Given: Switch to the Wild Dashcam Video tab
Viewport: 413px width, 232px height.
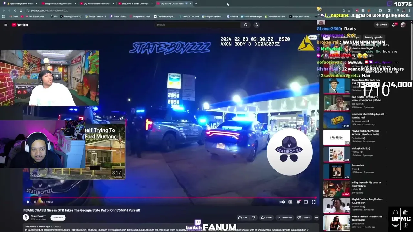Looking at the screenshot, I should pos(97,3).
